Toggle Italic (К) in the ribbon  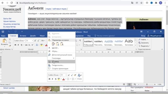(x=18, y=45)
